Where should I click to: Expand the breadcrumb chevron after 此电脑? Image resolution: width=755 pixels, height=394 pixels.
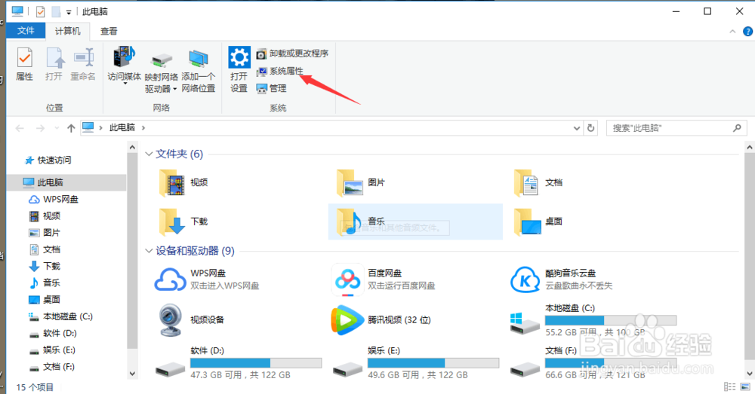(x=143, y=128)
